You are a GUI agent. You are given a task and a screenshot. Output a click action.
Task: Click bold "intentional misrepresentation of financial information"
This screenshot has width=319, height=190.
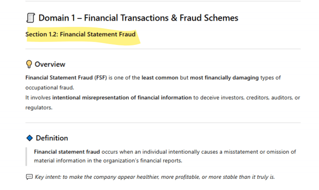click(x=122, y=98)
